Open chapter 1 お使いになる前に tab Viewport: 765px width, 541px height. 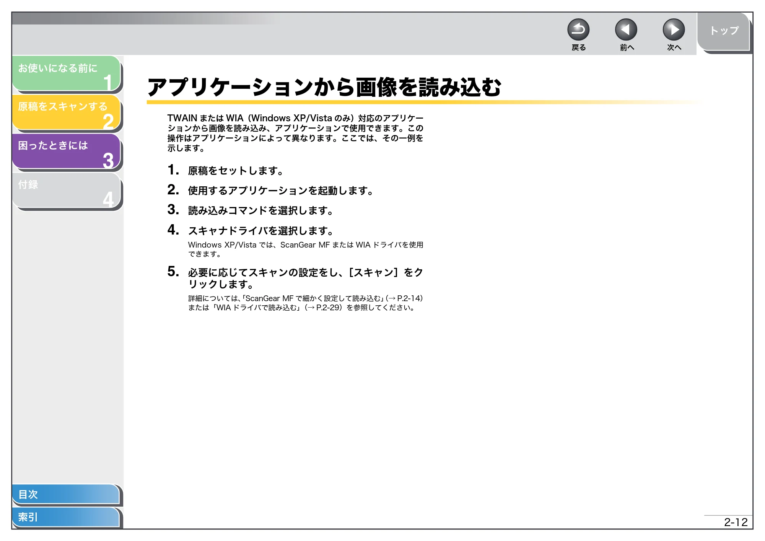(66, 73)
